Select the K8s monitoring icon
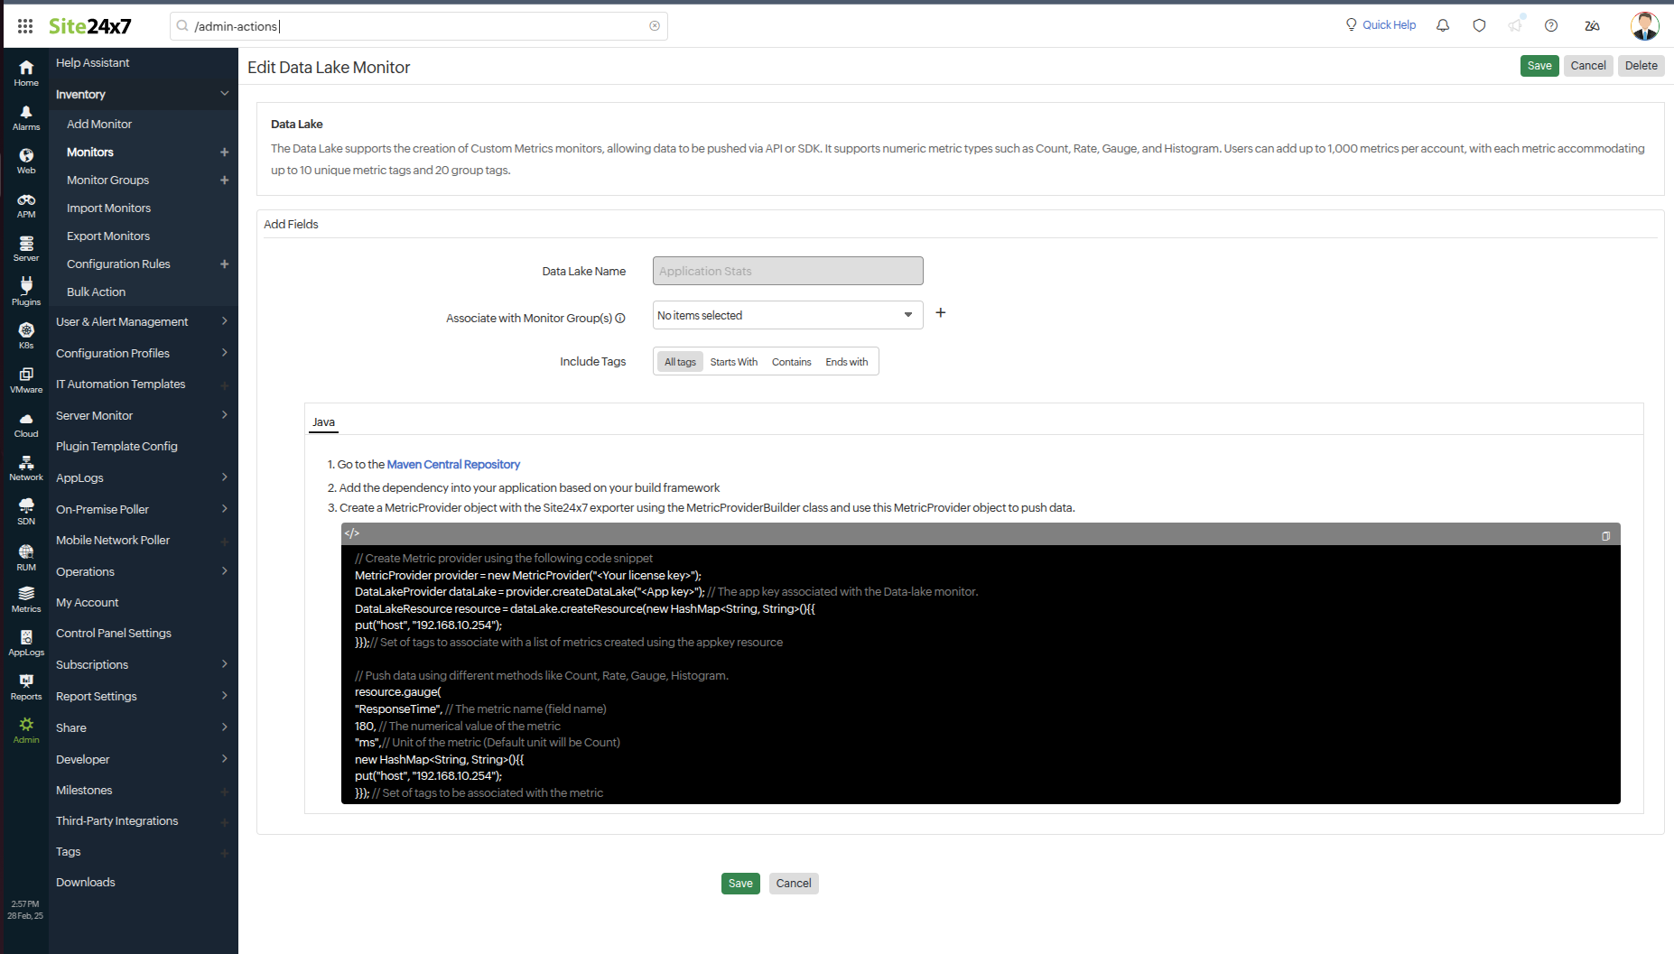Image resolution: width=1674 pixels, height=954 pixels. (25, 332)
